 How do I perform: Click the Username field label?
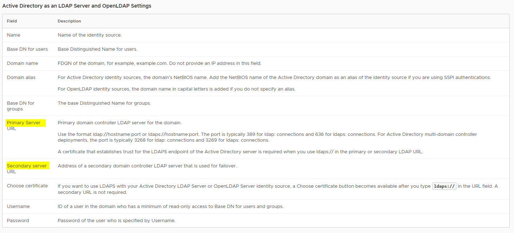point(18,207)
